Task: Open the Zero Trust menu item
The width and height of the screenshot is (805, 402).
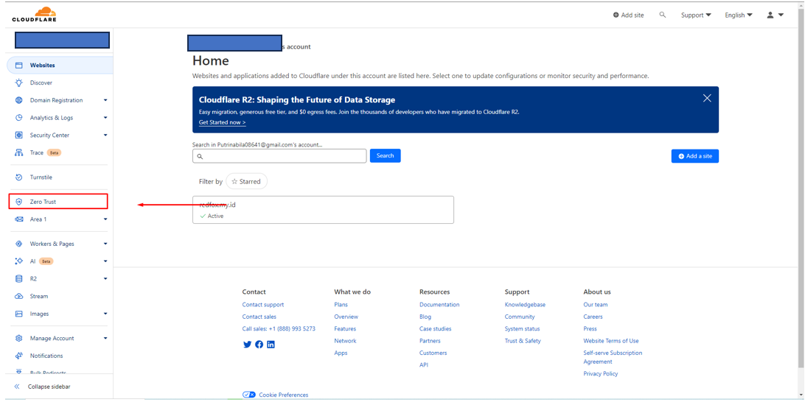Action: [58, 202]
